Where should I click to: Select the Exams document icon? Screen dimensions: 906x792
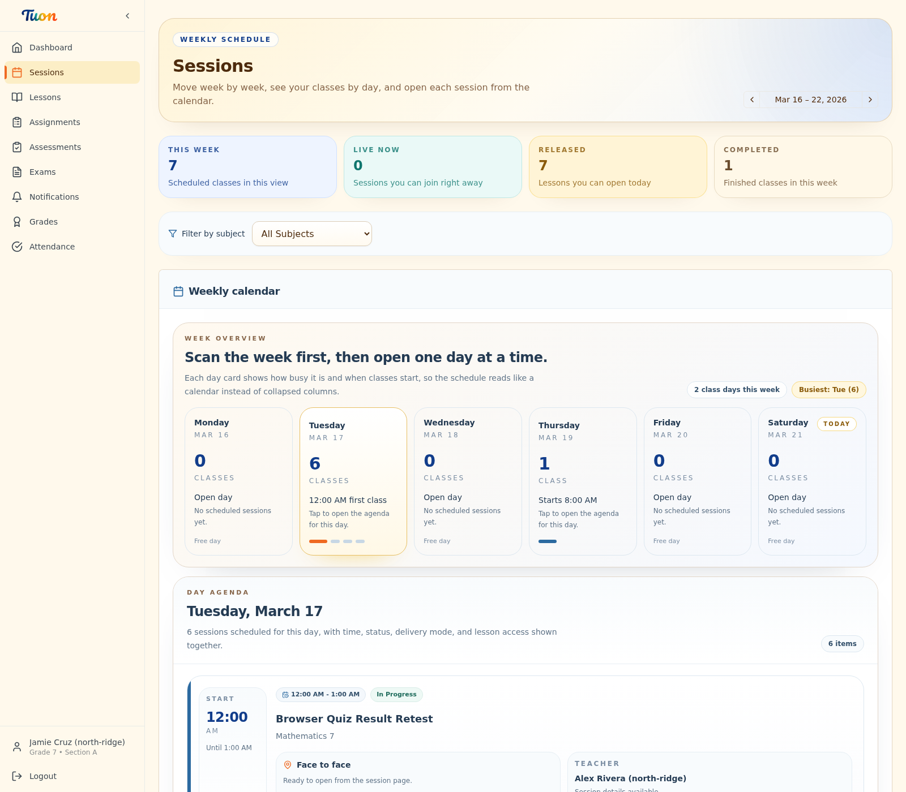click(x=18, y=172)
